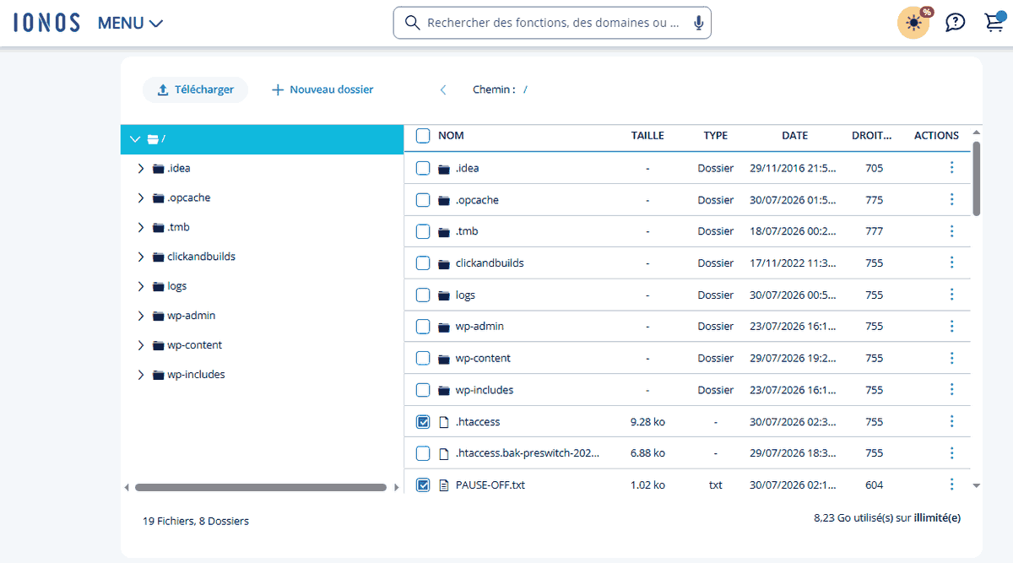
Task: Sort by TAILLE column header
Action: tap(647, 136)
